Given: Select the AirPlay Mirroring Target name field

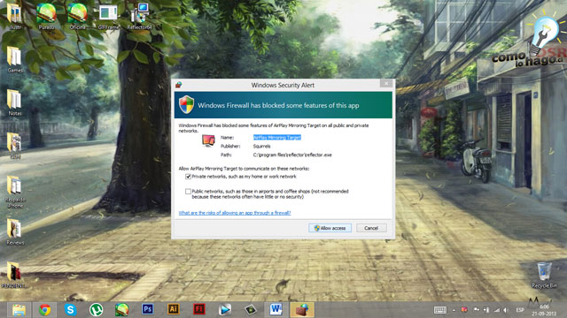Looking at the screenshot, I should click(277, 138).
